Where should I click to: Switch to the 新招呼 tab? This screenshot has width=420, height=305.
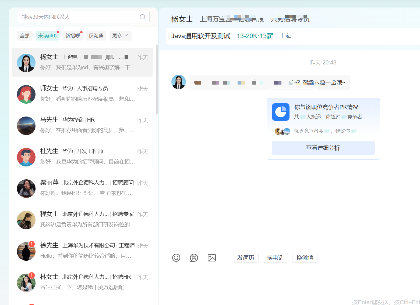click(73, 36)
